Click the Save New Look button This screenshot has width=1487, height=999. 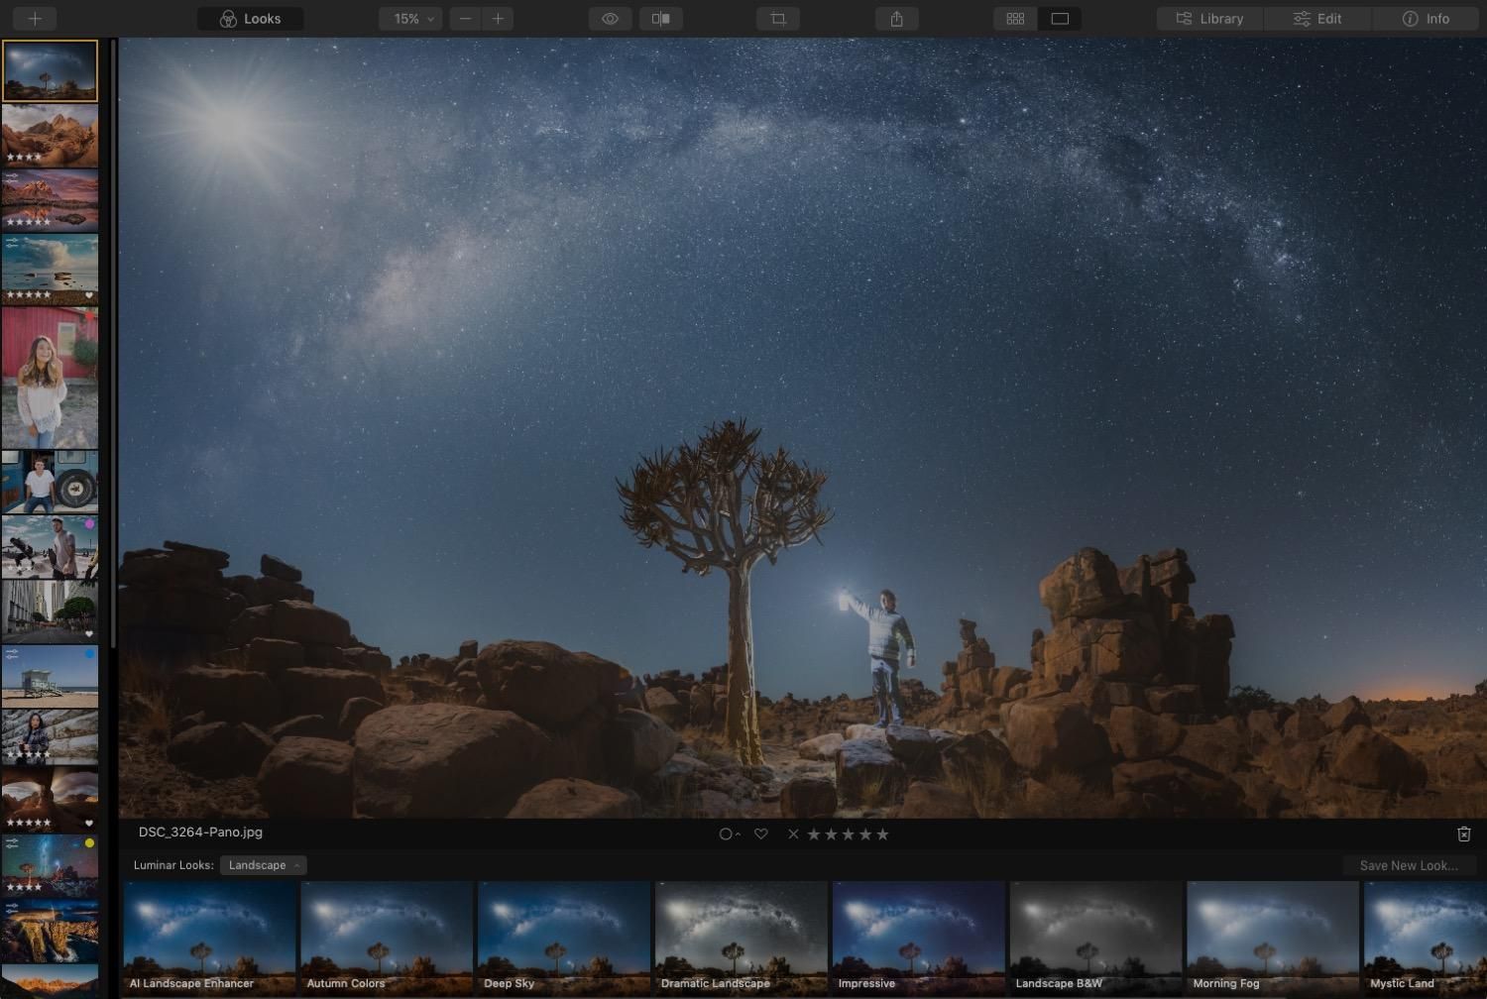[1409, 864]
